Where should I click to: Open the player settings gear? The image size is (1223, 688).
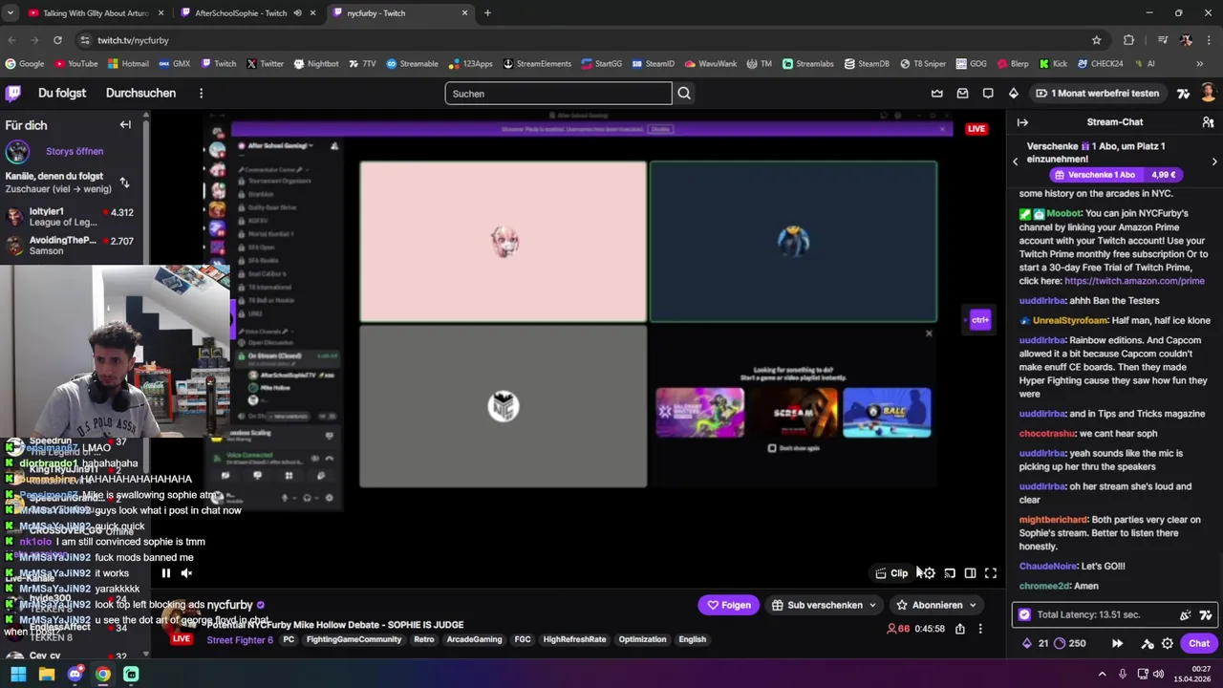click(929, 573)
